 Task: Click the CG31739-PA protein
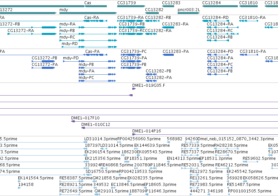[x=131, y=61]
